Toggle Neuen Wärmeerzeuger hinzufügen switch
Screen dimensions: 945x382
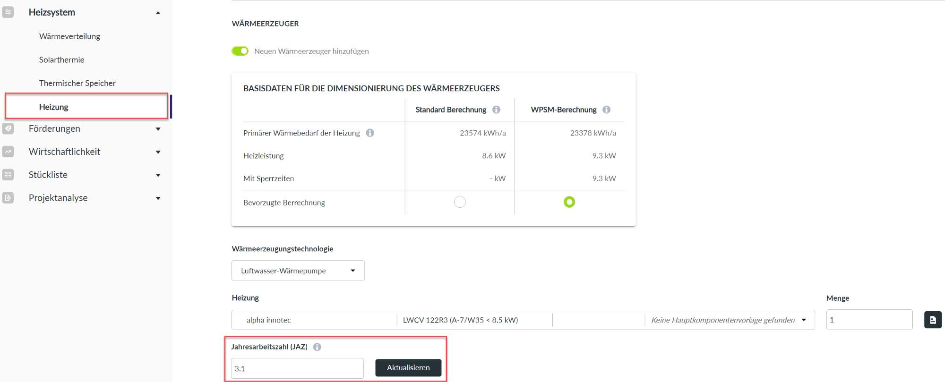(x=240, y=51)
